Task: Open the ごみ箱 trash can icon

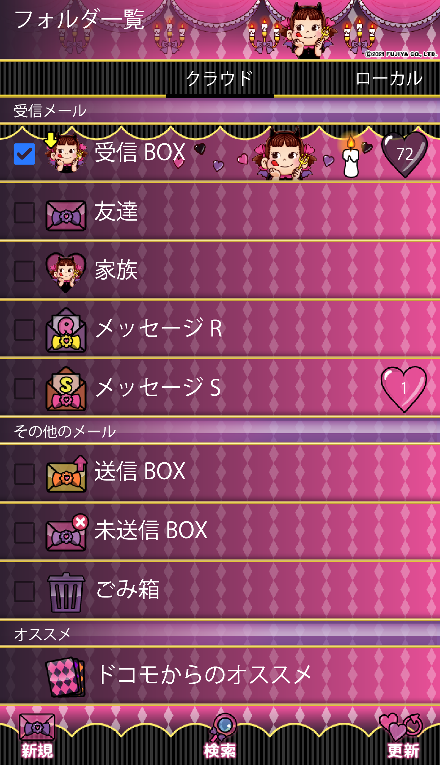Action: [66, 593]
